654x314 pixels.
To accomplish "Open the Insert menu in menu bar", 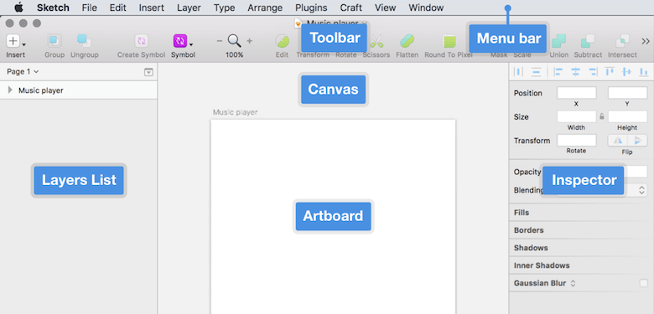I will click(x=152, y=8).
